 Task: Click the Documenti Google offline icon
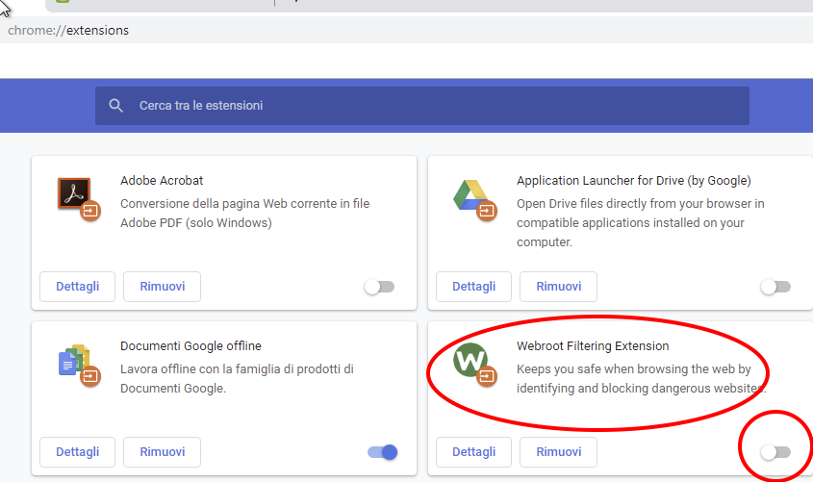(x=74, y=362)
